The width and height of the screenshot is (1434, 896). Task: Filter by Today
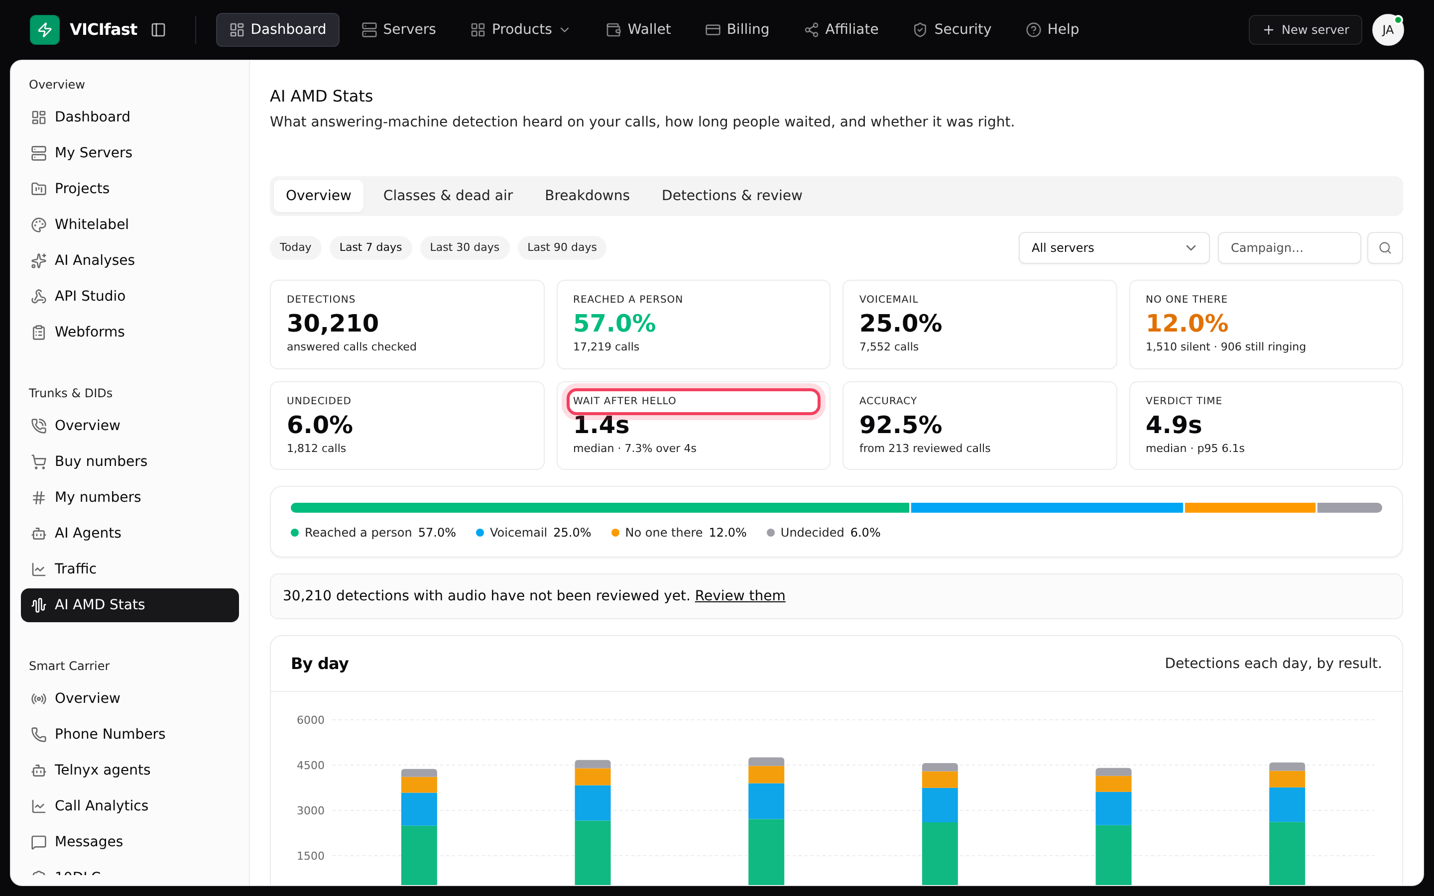(295, 247)
